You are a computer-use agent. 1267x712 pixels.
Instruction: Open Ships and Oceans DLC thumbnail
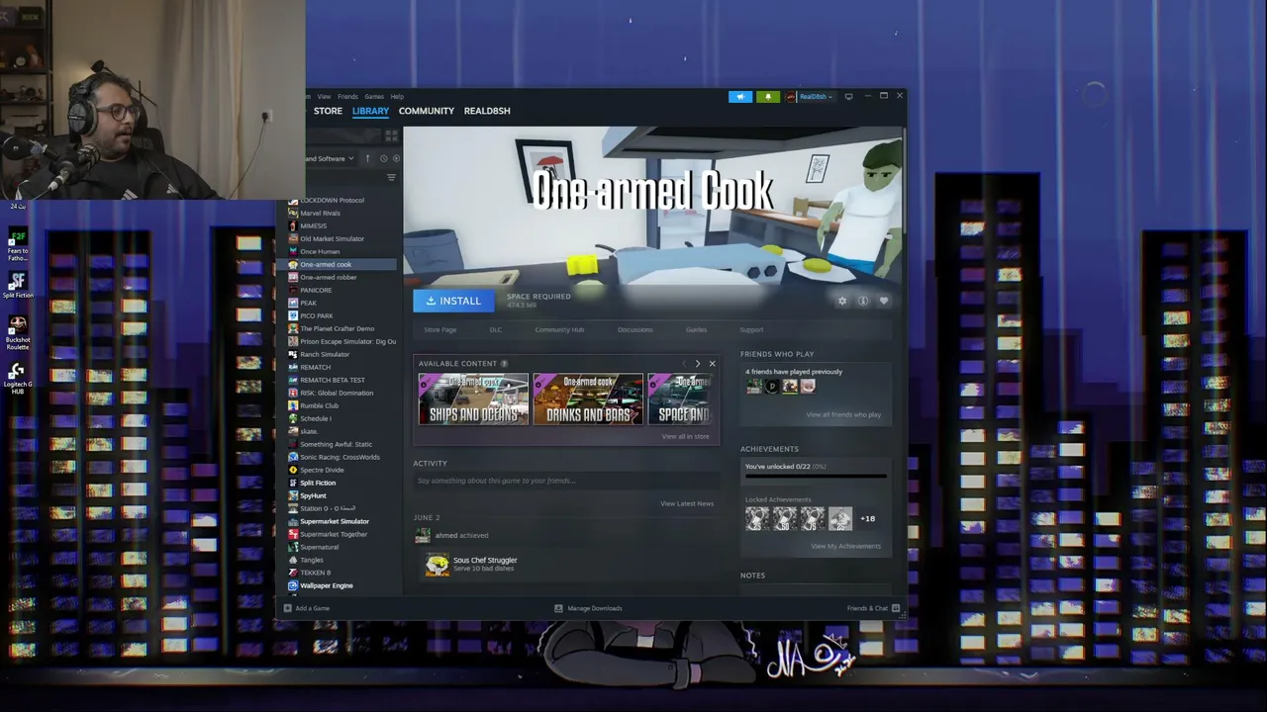pos(473,400)
